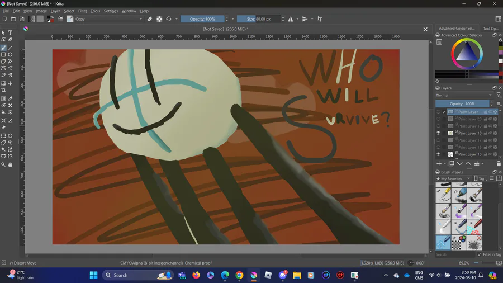Open the layer filter funnel dropdown

tap(499, 95)
